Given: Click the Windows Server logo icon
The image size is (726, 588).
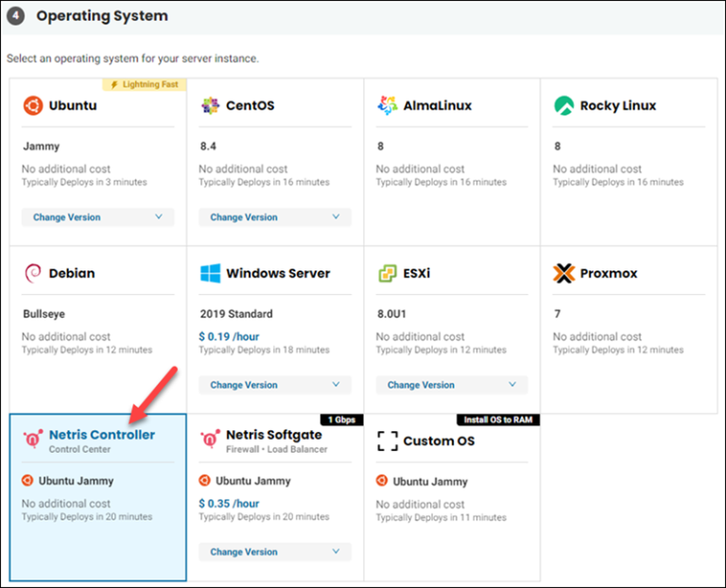Looking at the screenshot, I should click(210, 273).
